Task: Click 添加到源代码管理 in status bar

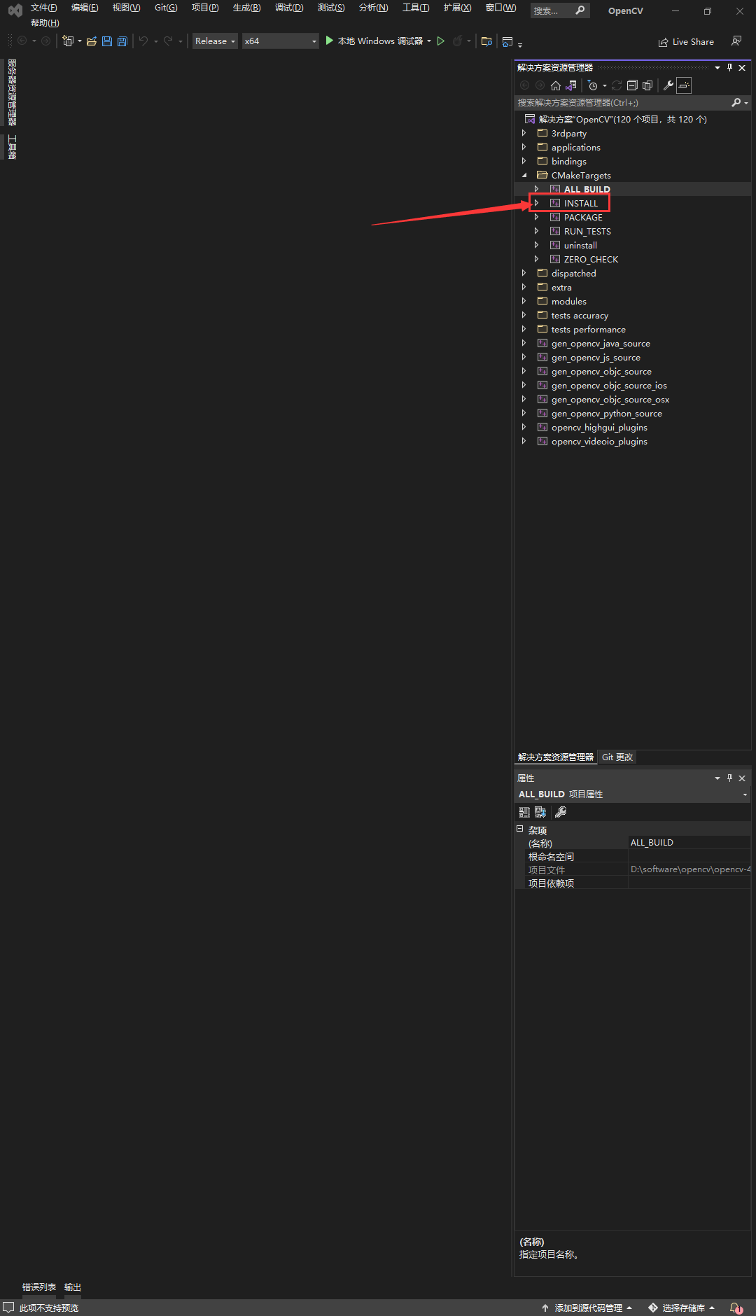Action: [587, 1308]
